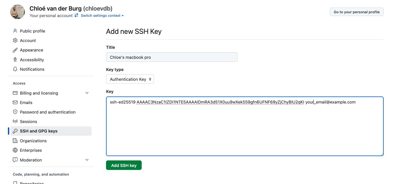The image size is (410, 184).
Task: Open SSH and GPG keys settings
Action: tap(39, 131)
